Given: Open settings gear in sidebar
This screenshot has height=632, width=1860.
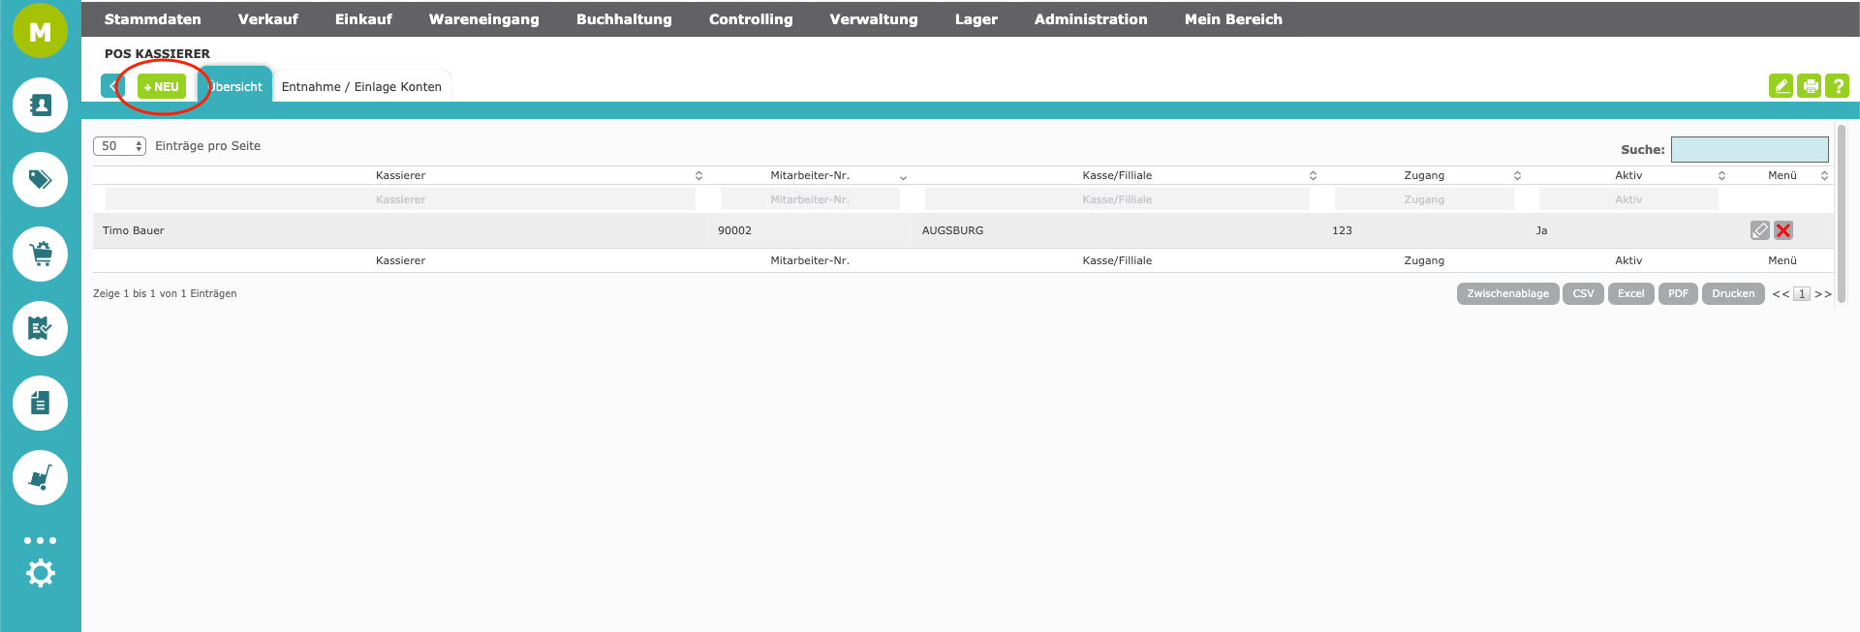Looking at the screenshot, I should (x=40, y=574).
